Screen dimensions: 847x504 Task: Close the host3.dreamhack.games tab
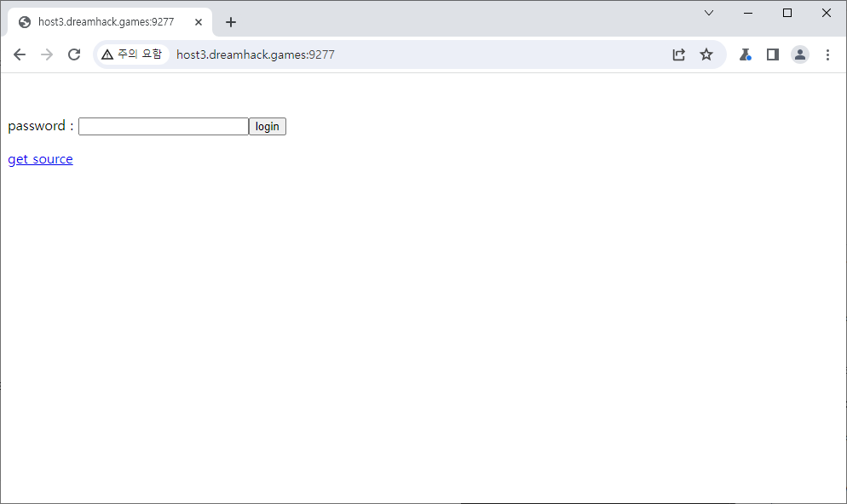(199, 22)
